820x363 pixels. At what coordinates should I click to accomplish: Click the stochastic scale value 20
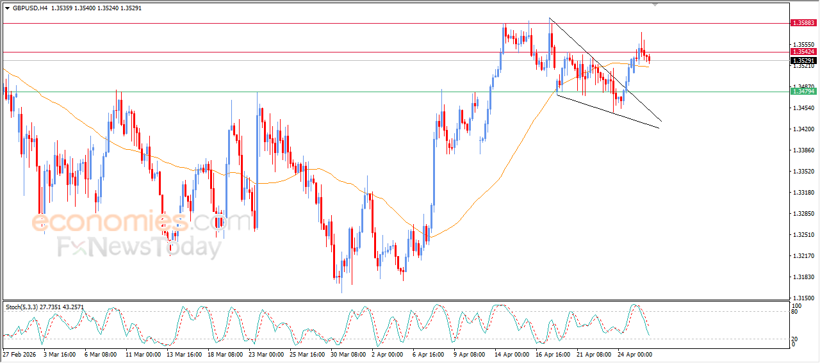point(795,339)
